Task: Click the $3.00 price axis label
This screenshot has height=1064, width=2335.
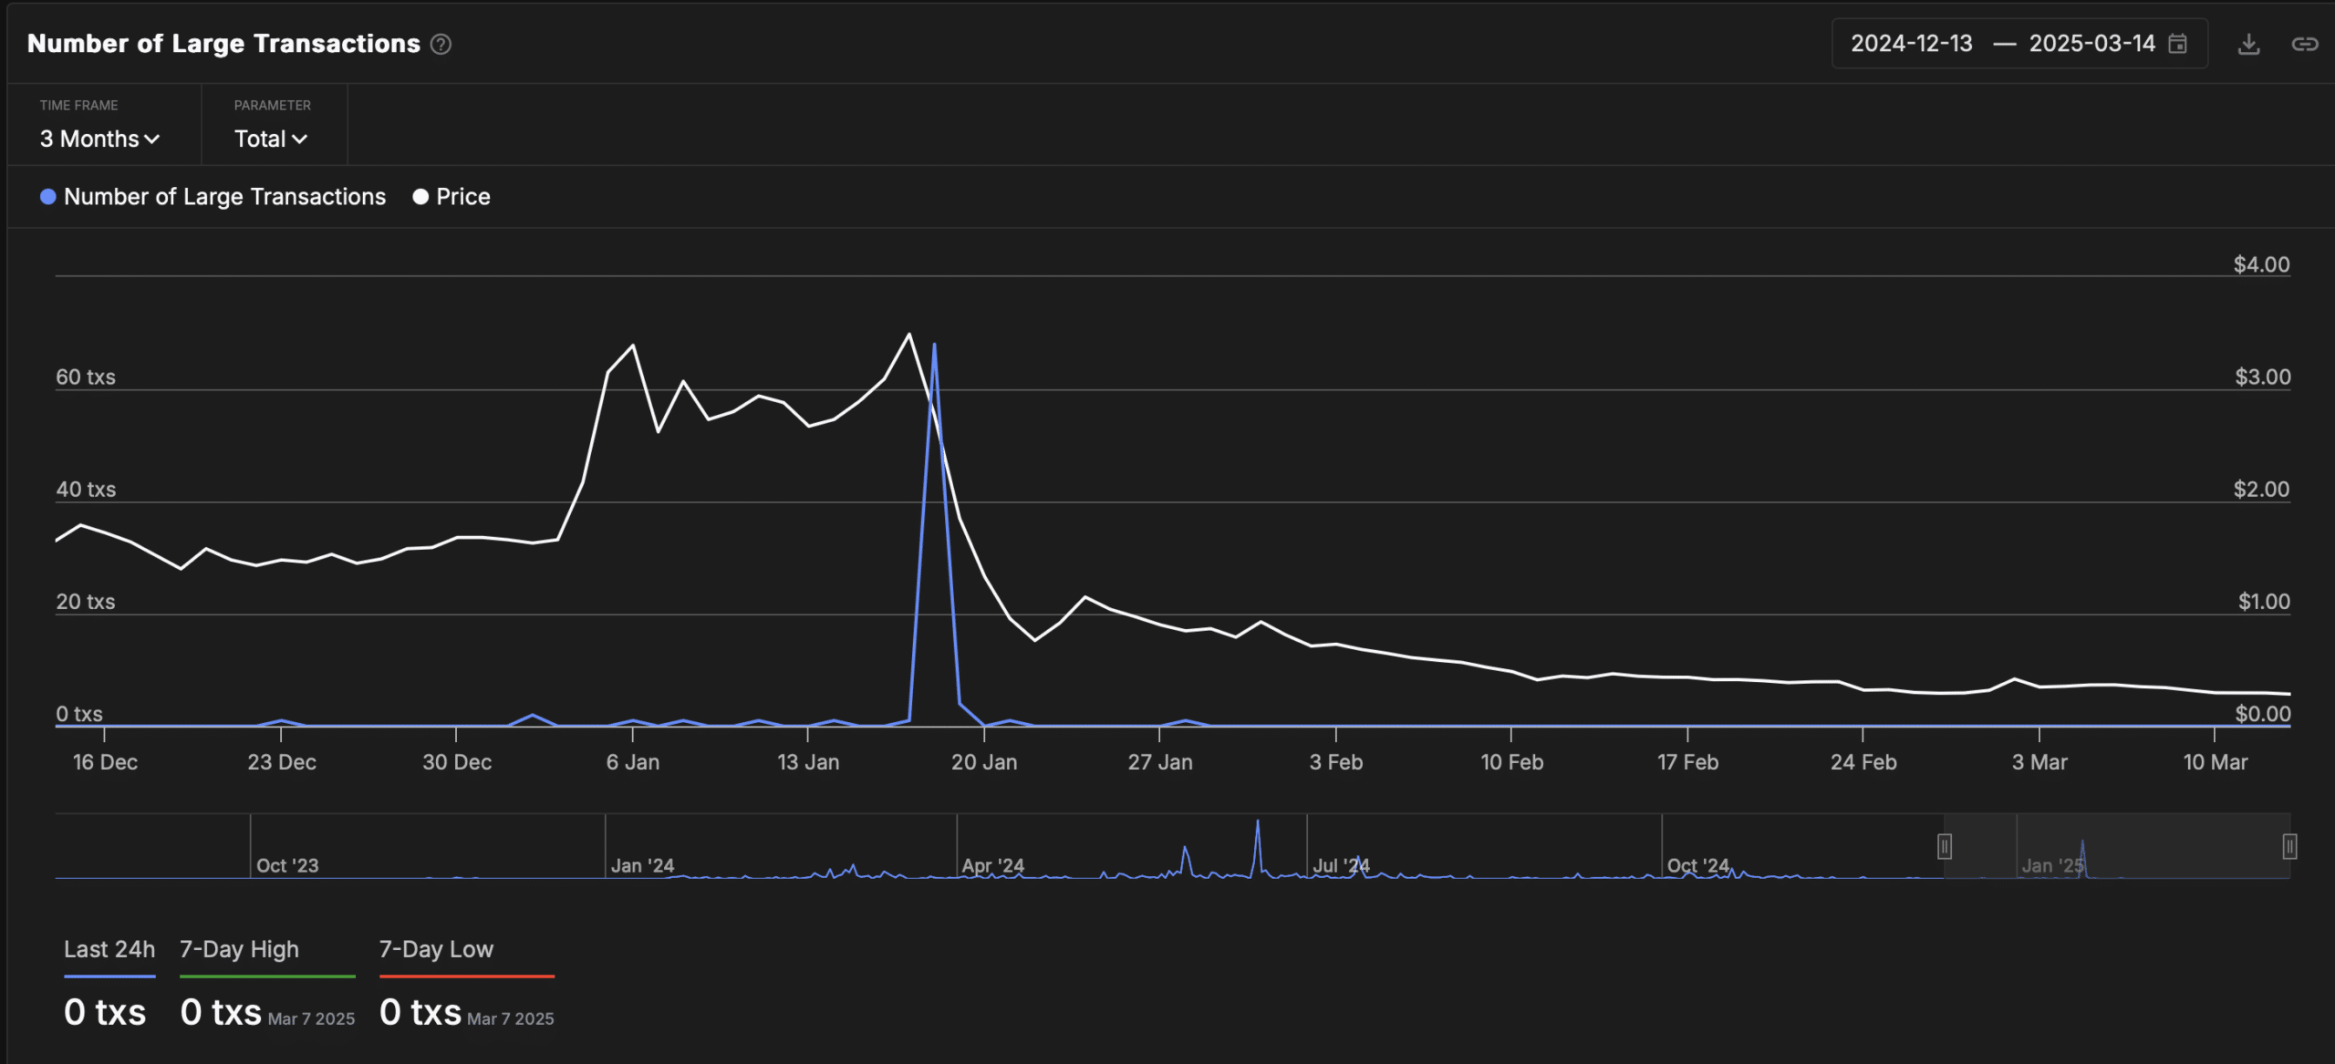Action: click(x=2262, y=377)
